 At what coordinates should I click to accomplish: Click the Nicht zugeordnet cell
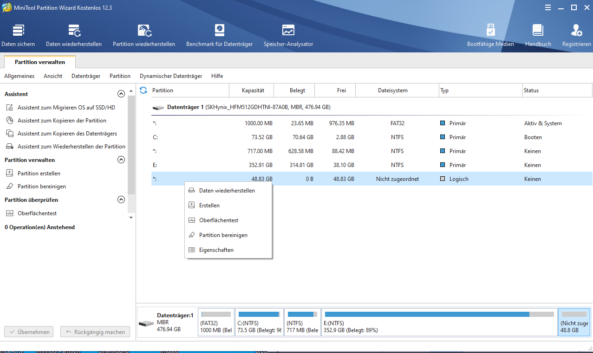coord(398,179)
